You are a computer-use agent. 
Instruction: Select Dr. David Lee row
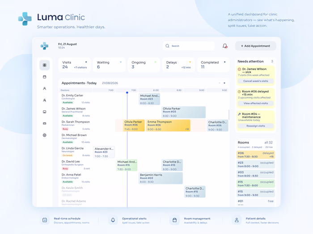76,165
